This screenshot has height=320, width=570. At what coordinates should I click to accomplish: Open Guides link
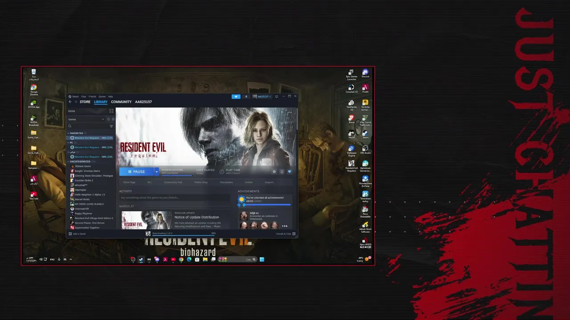click(x=249, y=182)
